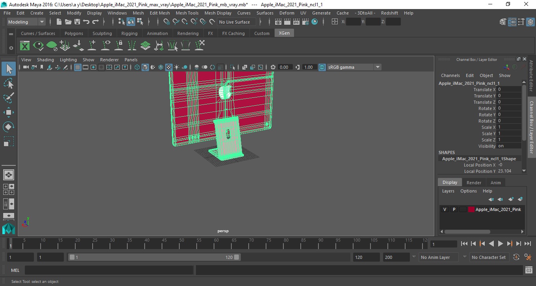
Task: Switch to the Rendering shelf tab
Action: [188, 33]
